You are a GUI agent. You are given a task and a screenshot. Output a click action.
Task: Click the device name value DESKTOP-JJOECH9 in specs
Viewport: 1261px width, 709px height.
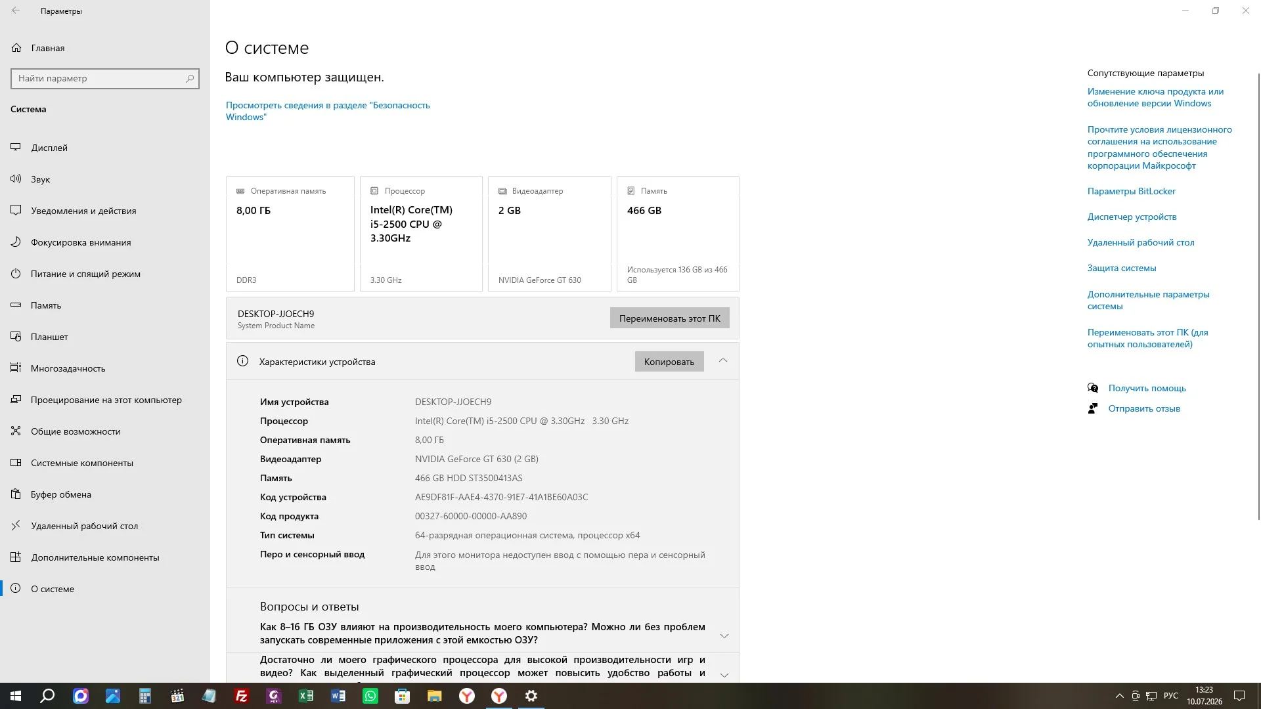tap(453, 402)
